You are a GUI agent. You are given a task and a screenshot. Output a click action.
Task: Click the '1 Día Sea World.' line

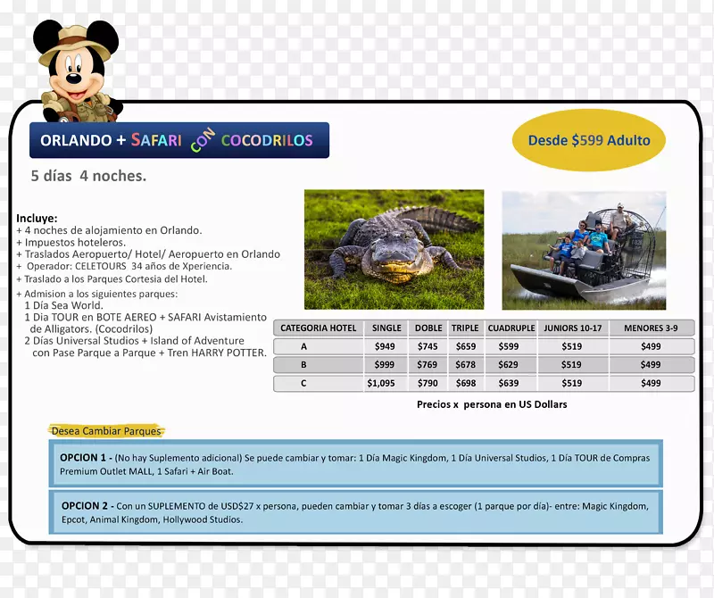(63, 305)
